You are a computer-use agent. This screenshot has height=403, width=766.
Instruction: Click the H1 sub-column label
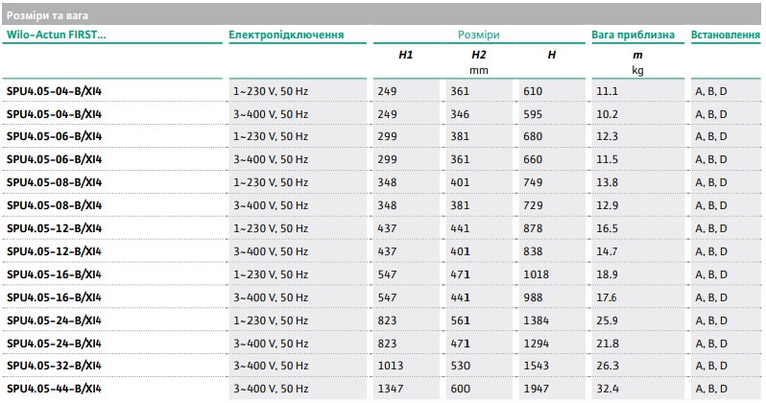pyautogui.click(x=406, y=57)
